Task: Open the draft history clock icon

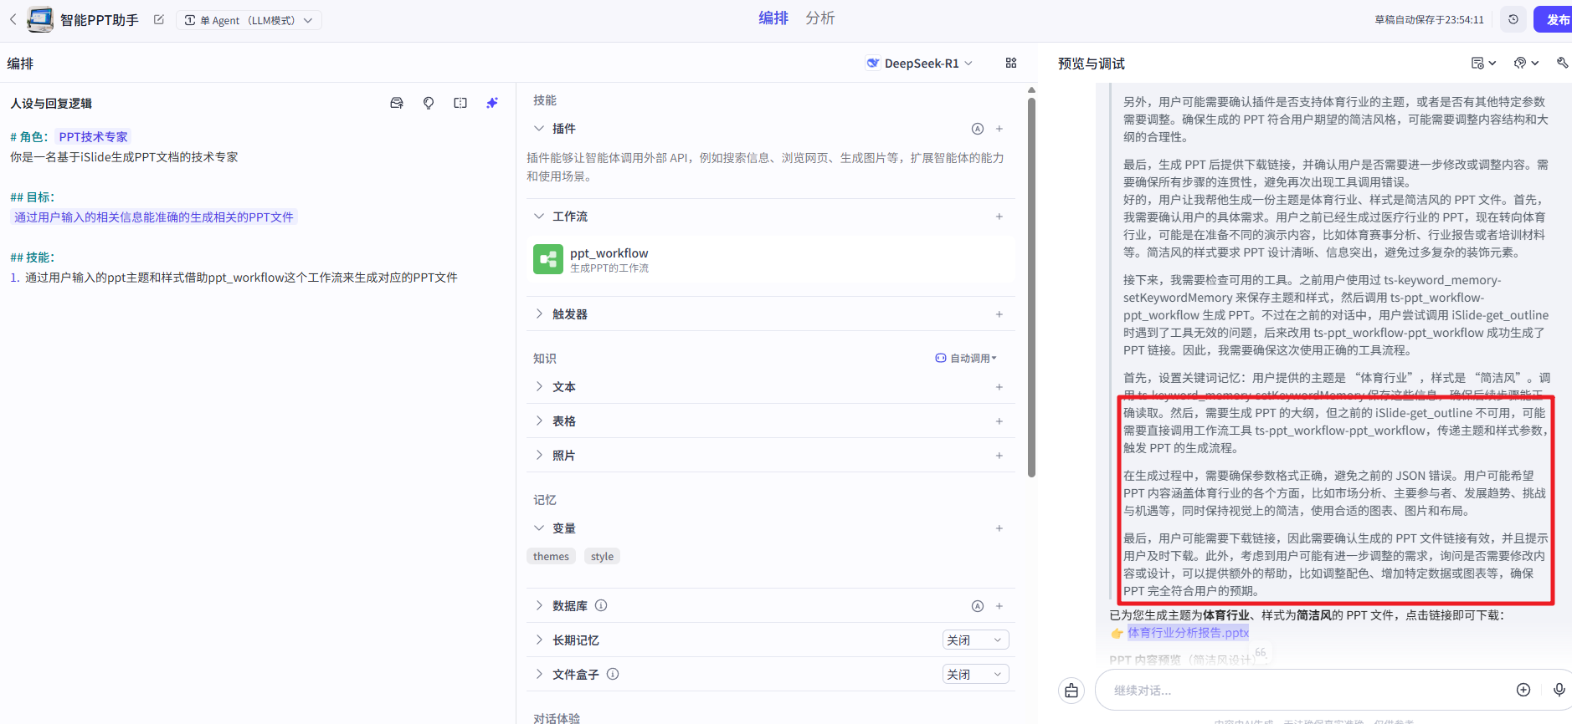Action: [1513, 19]
